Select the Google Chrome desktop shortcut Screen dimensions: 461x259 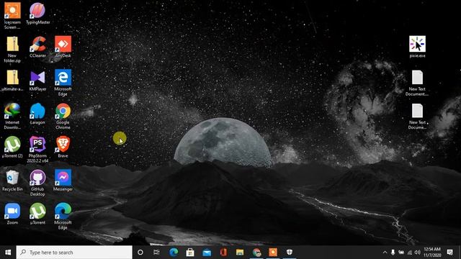click(63, 117)
